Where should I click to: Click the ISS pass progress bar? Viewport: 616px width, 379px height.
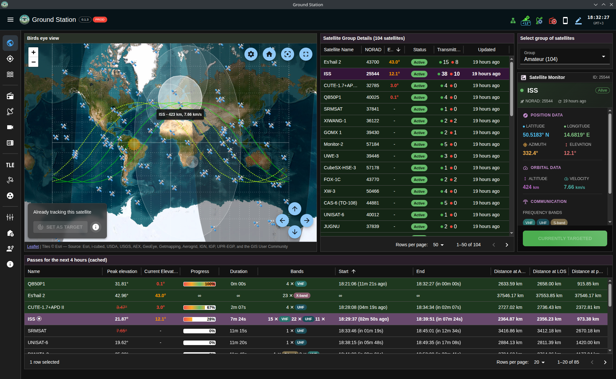tap(199, 319)
